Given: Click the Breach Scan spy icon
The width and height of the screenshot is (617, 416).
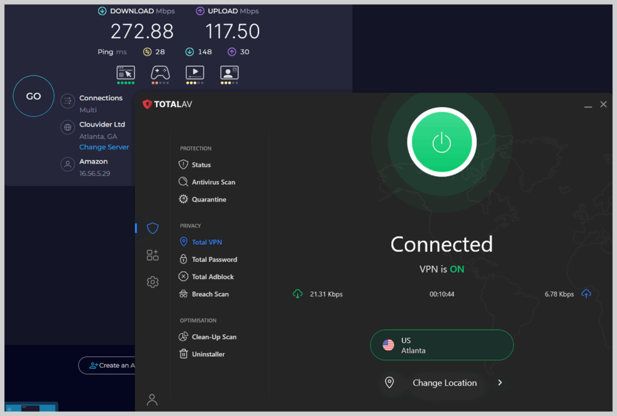Looking at the screenshot, I should [183, 294].
